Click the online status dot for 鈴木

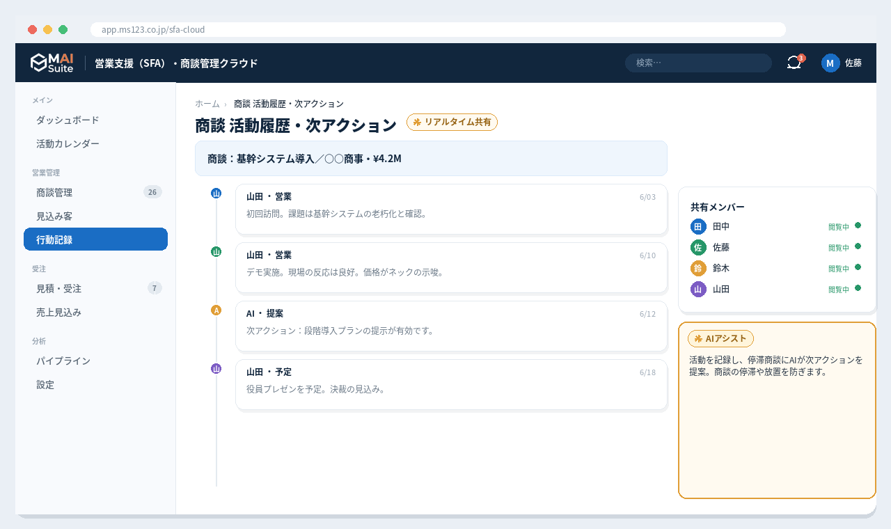click(x=858, y=267)
